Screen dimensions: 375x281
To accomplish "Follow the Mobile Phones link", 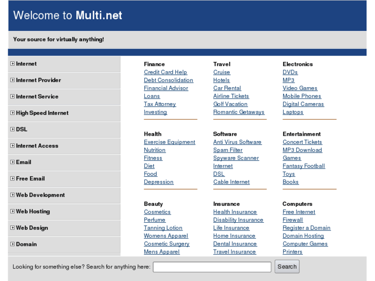I will coord(302,96).
